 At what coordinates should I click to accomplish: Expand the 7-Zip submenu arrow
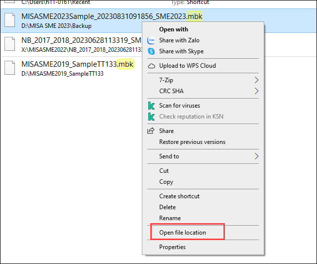click(x=257, y=80)
